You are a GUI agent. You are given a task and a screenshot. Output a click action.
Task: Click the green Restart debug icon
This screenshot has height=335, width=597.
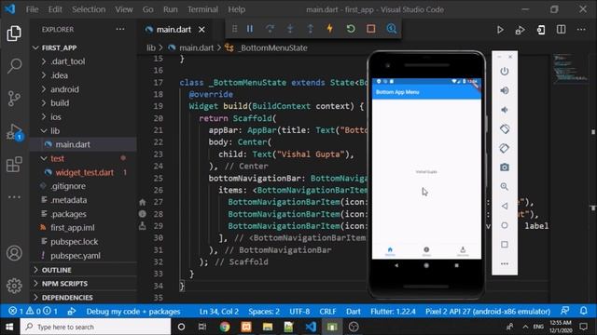(x=351, y=29)
